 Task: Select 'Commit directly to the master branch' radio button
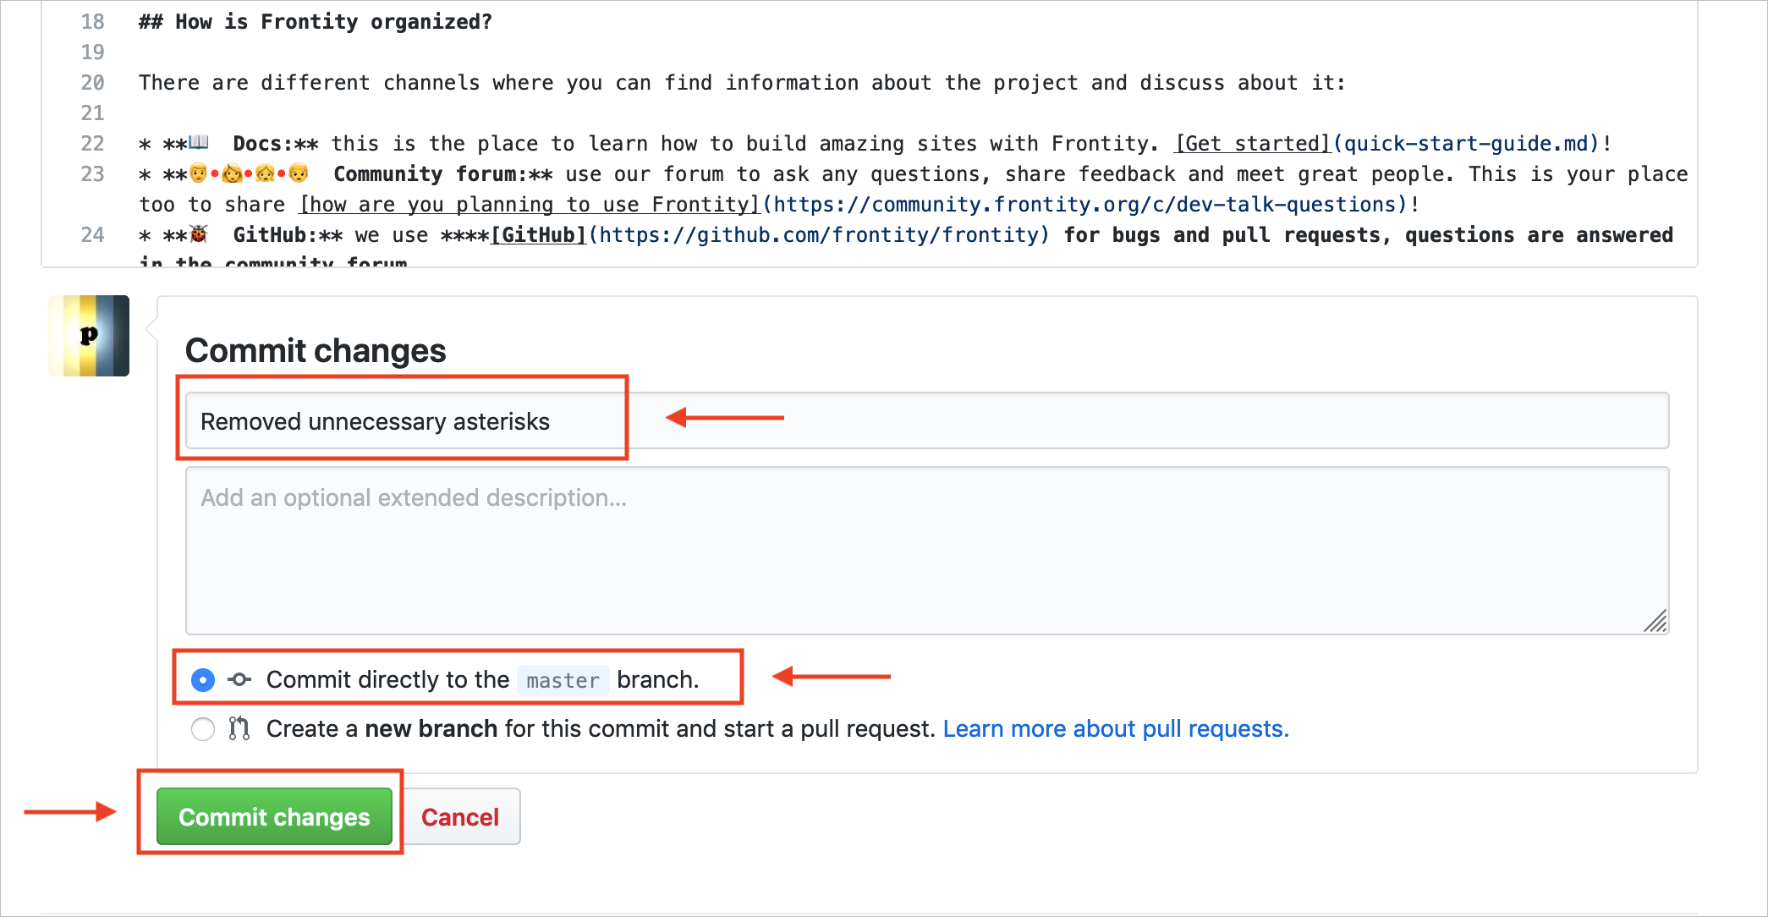pyautogui.click(x=204, y=679)
